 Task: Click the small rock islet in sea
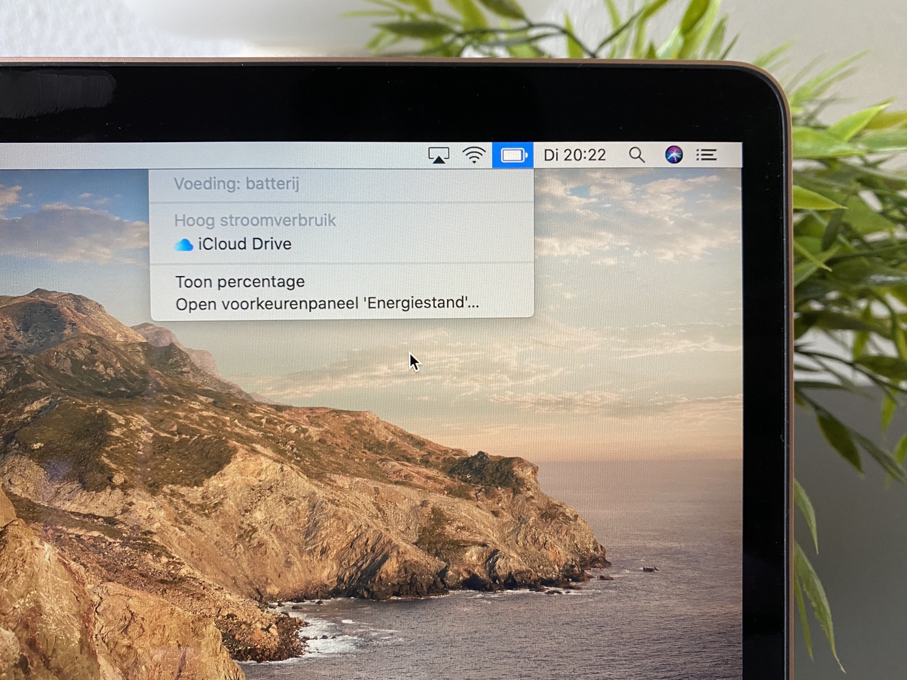coord(650,569)
